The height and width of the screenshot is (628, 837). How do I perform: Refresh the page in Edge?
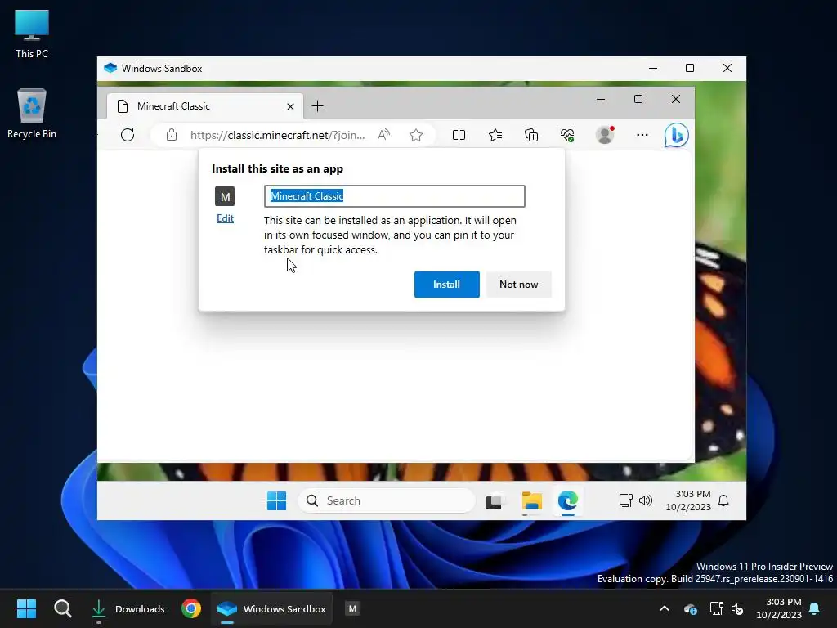coord(128,135)
